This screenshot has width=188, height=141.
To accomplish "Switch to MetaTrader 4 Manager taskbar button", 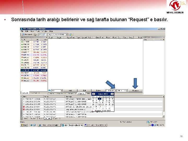I will click(72, 125).
